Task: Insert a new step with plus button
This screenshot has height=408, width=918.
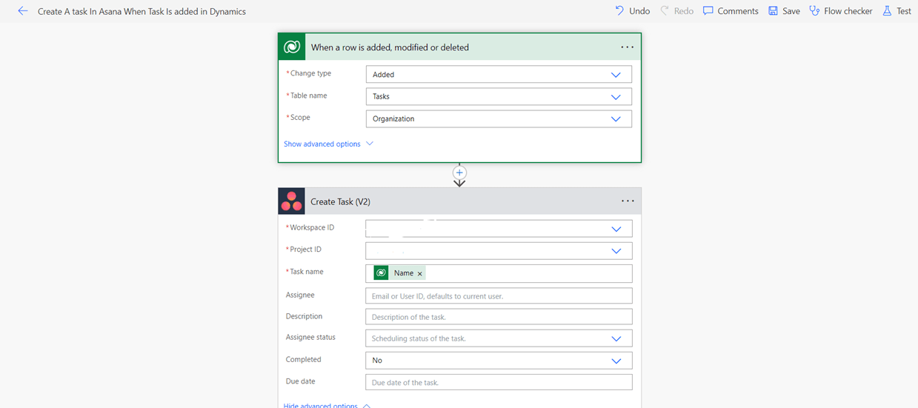Action: click(459, 172)
